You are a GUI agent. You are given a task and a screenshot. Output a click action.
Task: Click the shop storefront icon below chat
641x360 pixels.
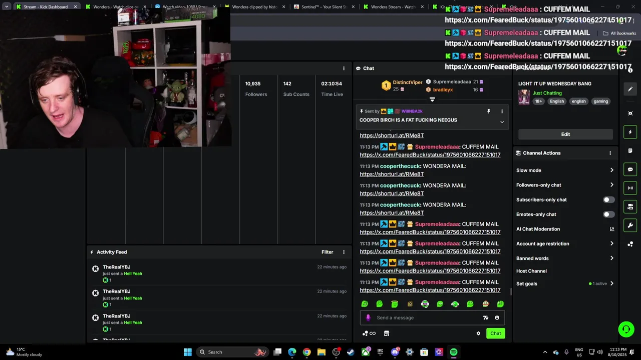coord(386,333)
